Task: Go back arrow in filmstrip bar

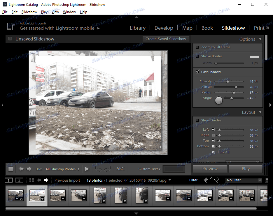Action: (39, 180)
